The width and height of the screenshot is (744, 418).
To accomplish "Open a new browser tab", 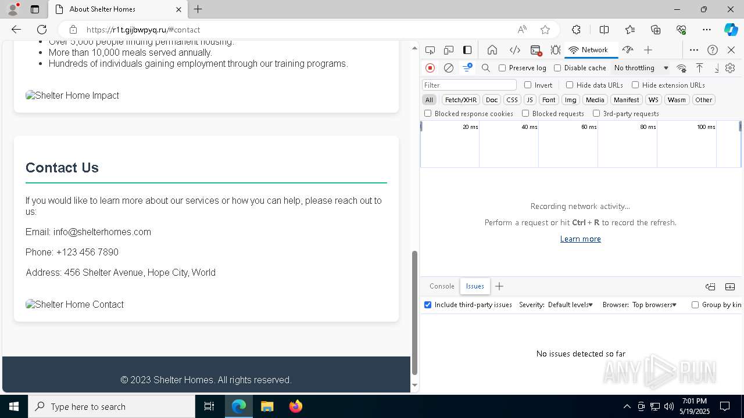I will tap(198, 9).
